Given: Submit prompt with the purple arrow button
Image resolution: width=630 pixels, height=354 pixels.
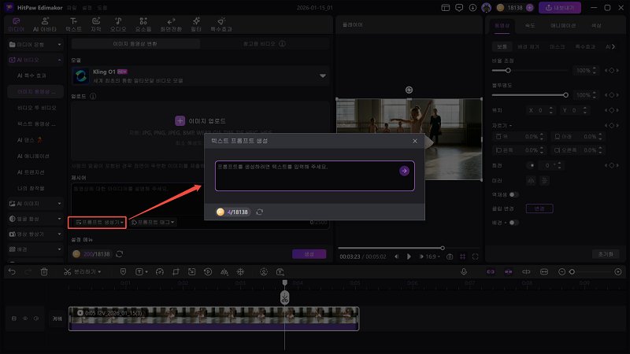Looking at the screenshot, I should point(404,170).
